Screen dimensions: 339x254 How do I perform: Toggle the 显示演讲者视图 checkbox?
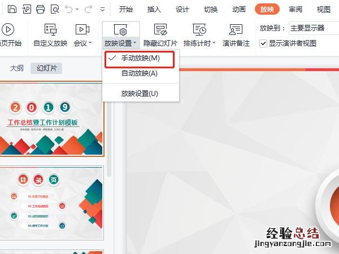click(263, 43)
